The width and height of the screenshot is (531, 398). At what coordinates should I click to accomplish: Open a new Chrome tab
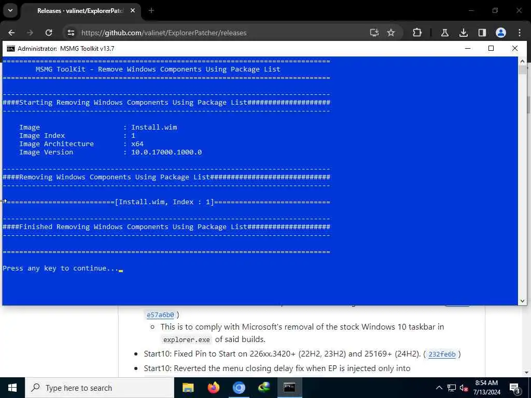(x=151, y=10)
